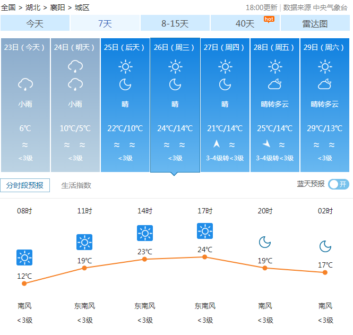Click the moon icon at 20时 forecast
The width and height of the screenshot is (353, 335).
265,242
